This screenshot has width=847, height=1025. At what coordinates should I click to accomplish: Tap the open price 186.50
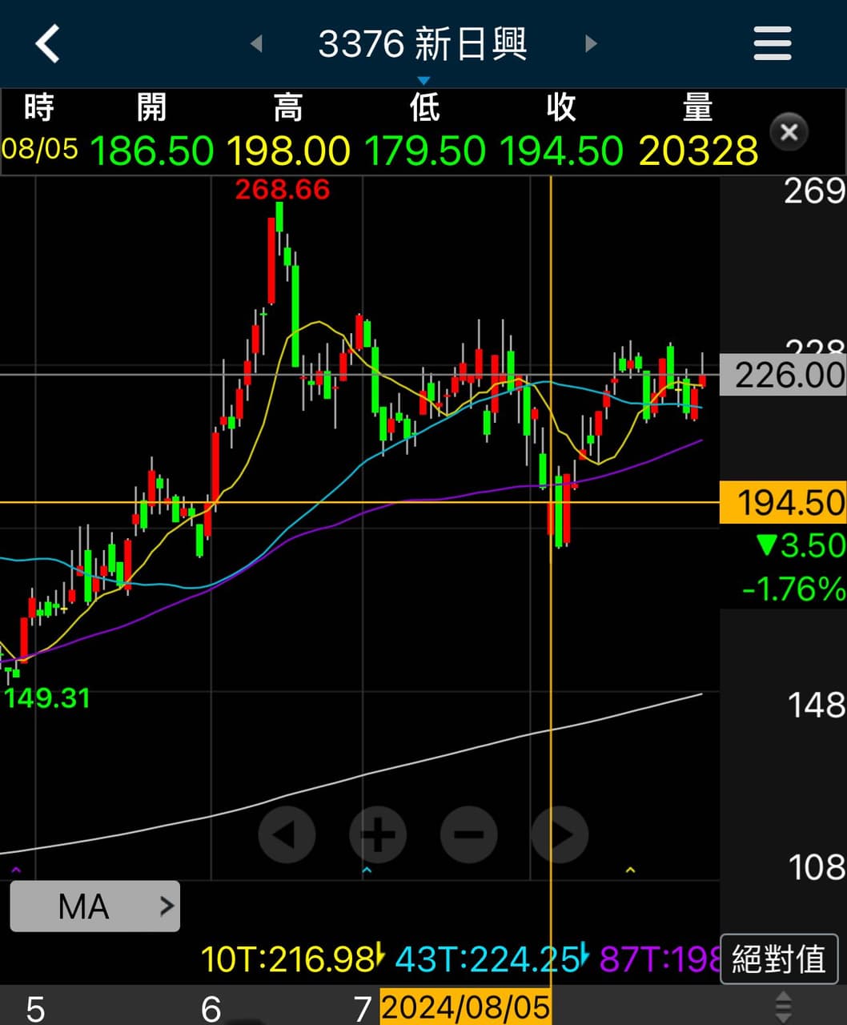click(152, 151)
